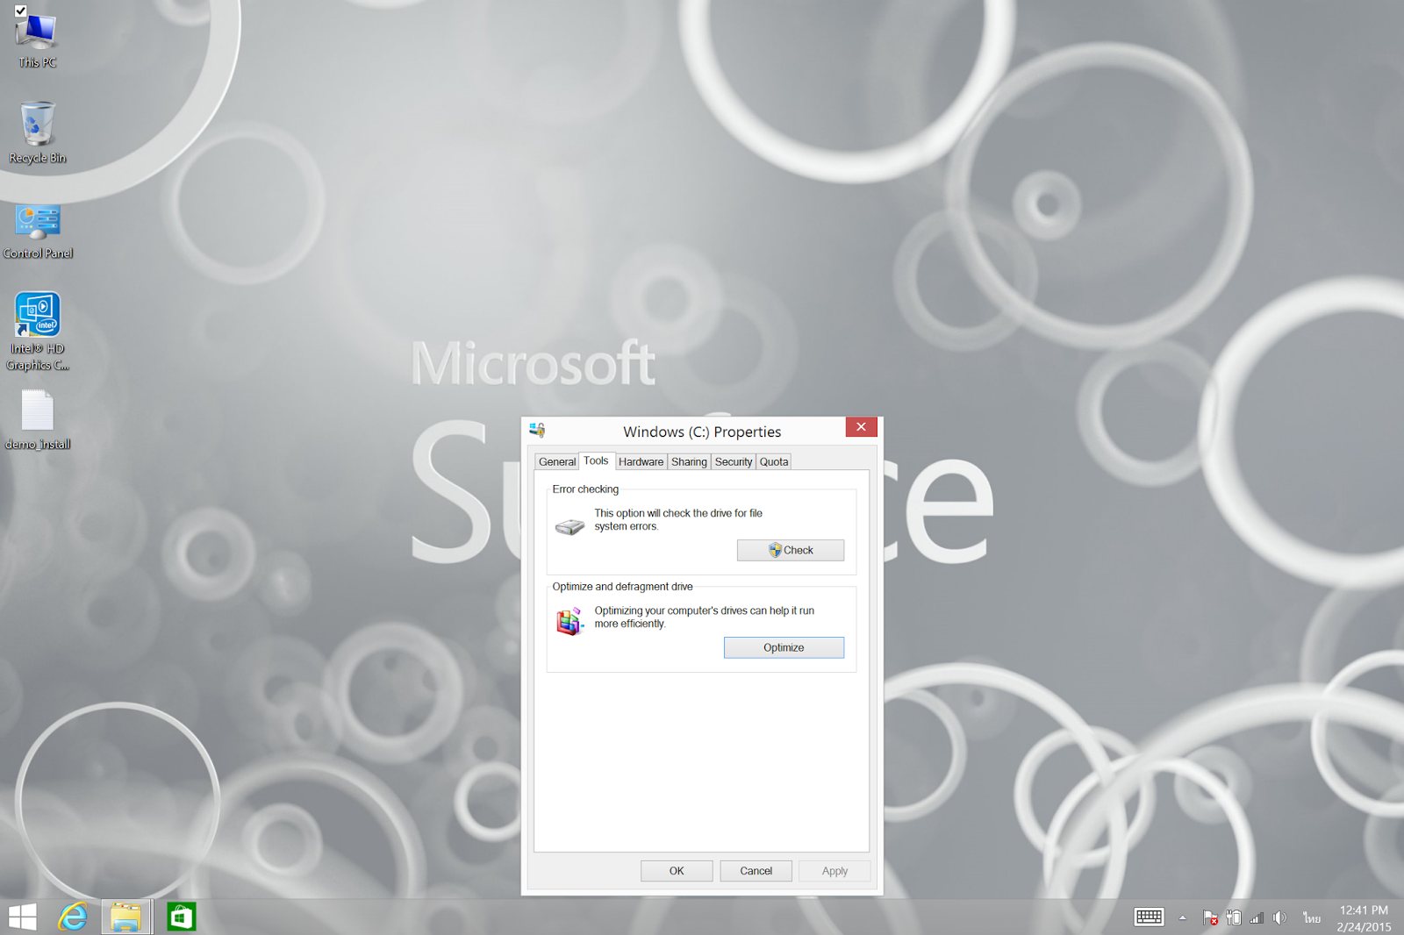This screenshot has height=935, width=1404.
Task: Switch input language via the ไทย indicator
Action: click(1312, 917)
